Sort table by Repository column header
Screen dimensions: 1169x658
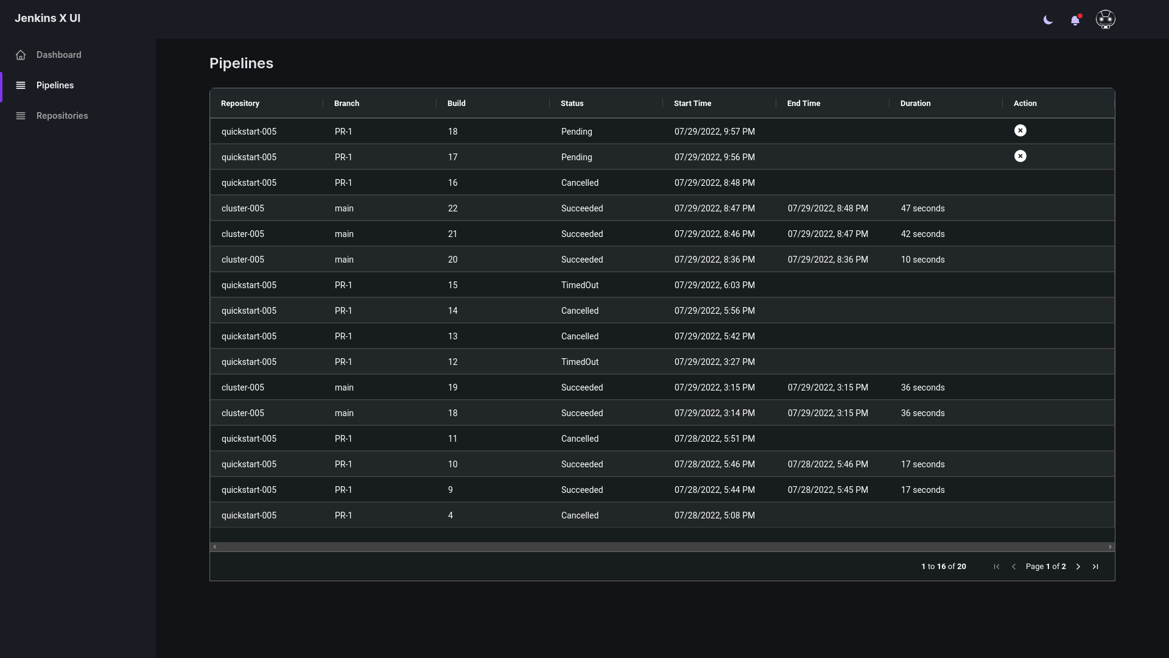pos(240,104)
